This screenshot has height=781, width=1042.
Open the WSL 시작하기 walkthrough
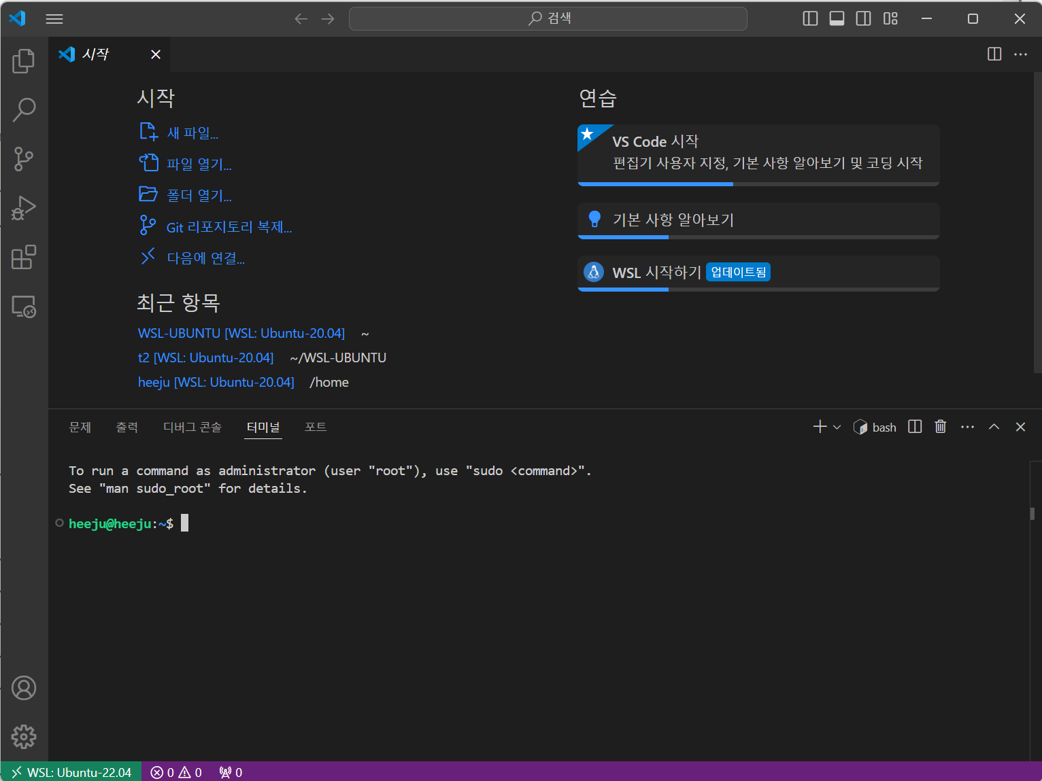758,273
